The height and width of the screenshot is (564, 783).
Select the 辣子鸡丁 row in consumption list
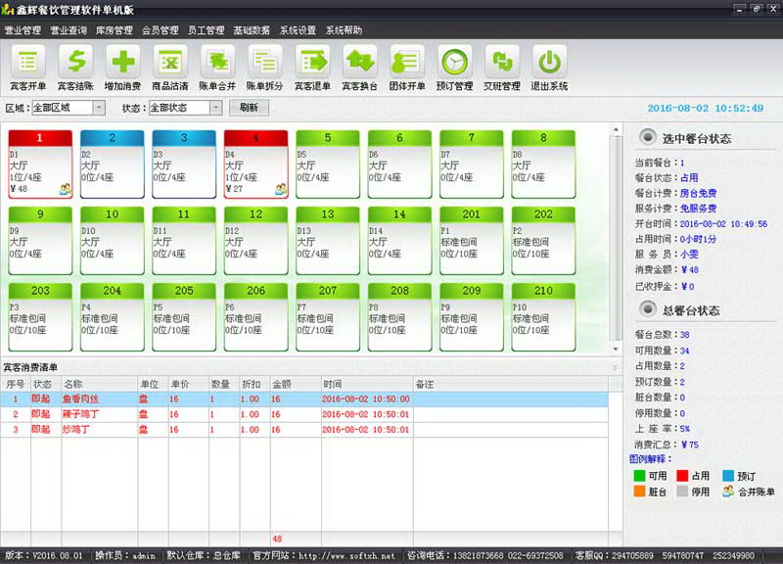click(x=83, y=414)
